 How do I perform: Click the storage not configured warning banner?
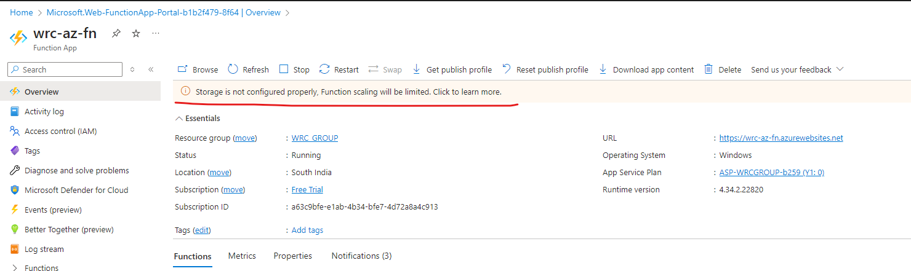[x=542, y=92]
